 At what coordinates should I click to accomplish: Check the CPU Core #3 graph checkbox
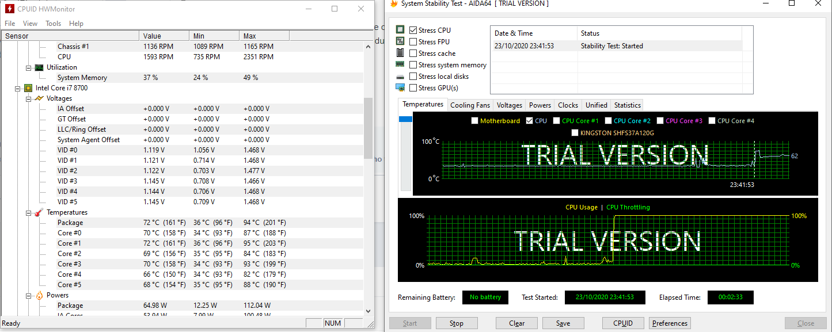(660, 121)
